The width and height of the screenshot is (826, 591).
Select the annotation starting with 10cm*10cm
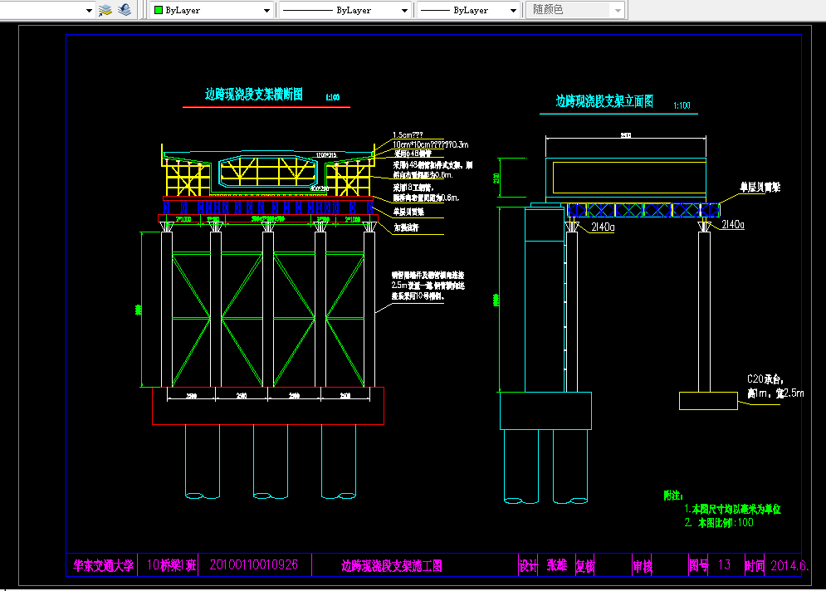[x=430, y=144]
